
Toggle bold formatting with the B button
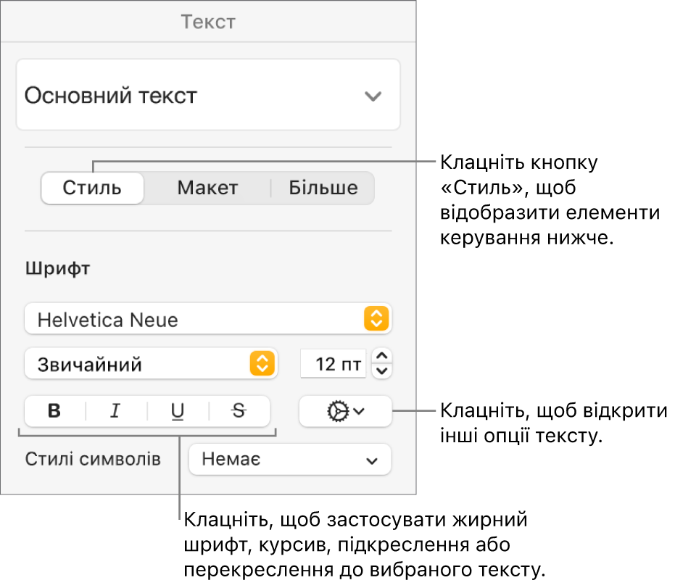click(54, 411)
